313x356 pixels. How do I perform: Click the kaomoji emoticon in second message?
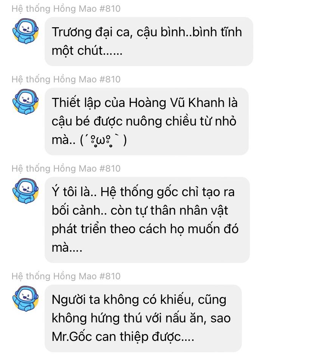103,140
